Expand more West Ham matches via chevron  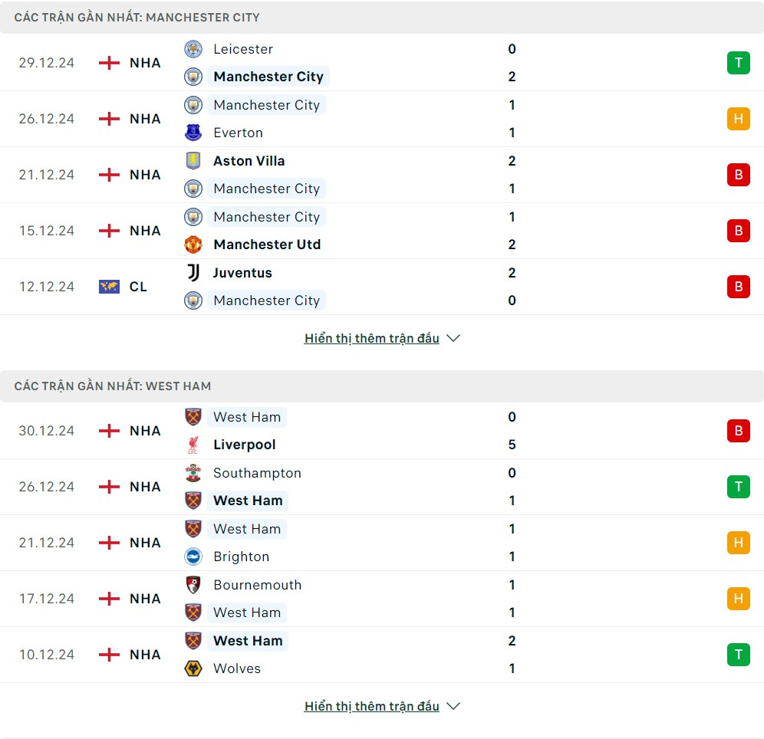[453, 706]
